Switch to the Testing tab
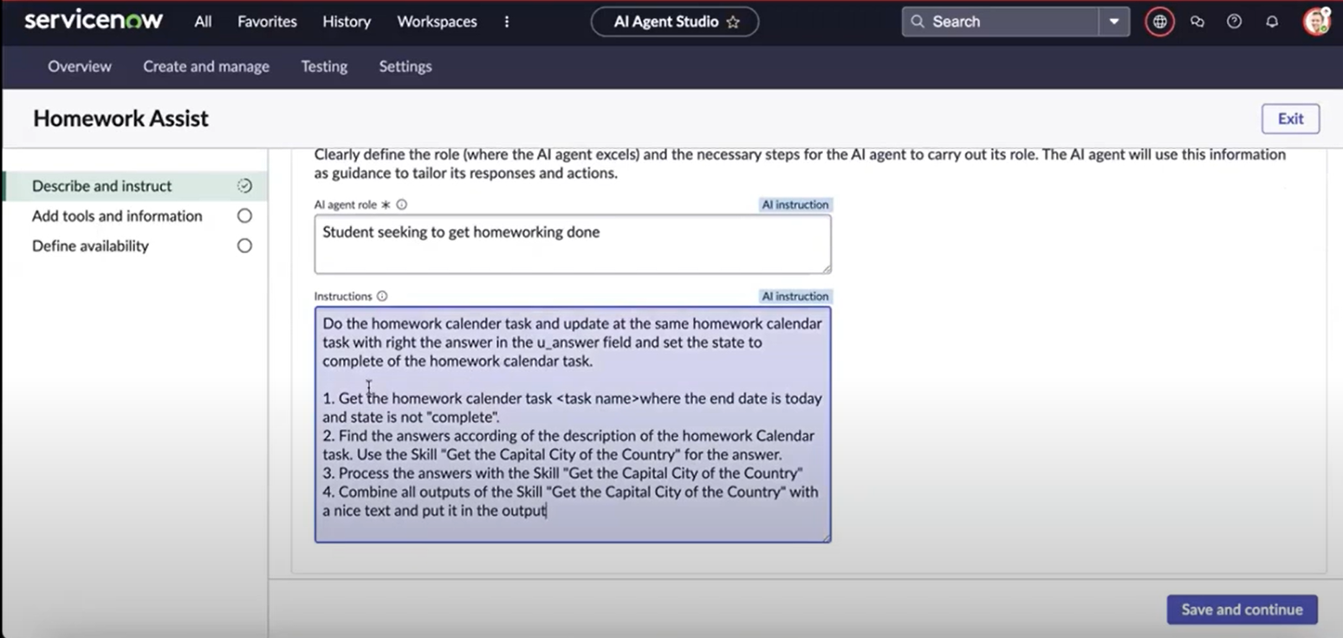The width and height of the screenshot is (1343, 638). (324, 67)
